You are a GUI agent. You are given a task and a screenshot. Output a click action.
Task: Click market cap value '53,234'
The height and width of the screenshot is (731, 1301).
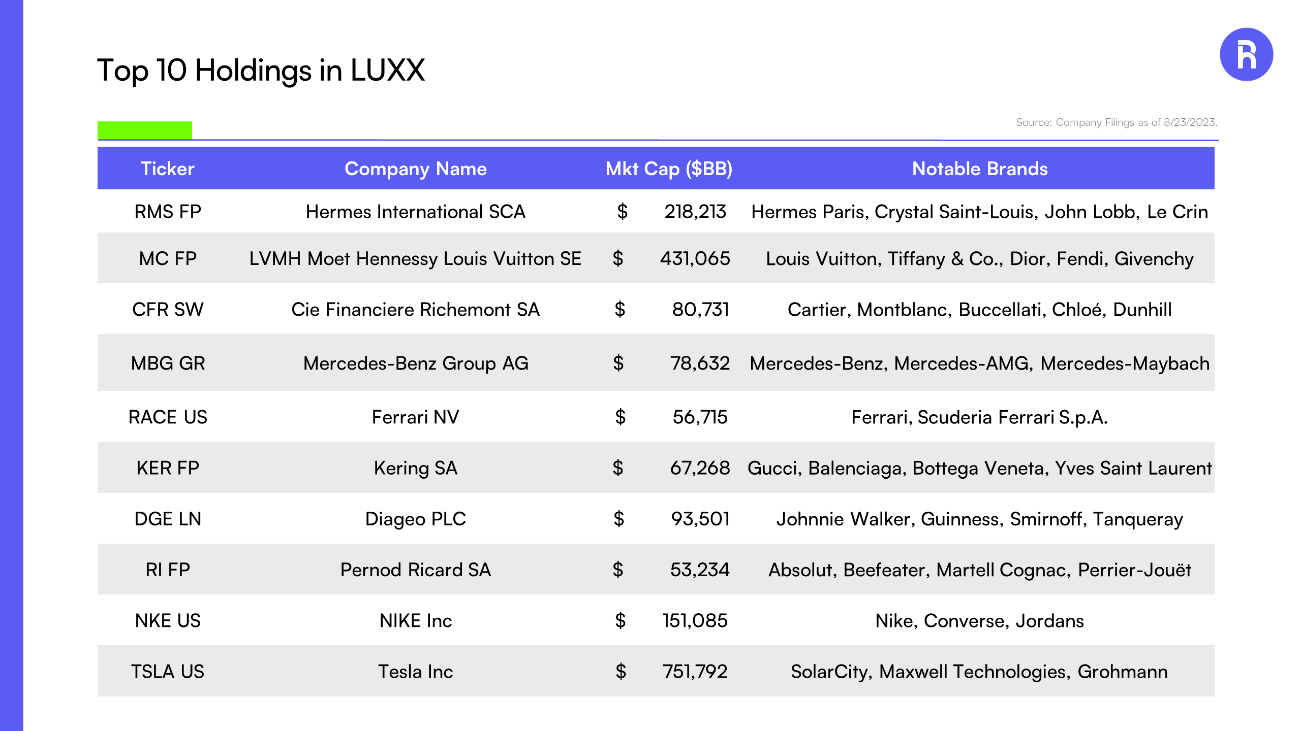coord(700,570)
